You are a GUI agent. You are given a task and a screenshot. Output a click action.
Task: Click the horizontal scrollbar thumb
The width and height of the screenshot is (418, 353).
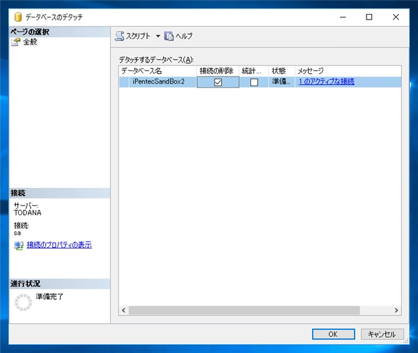(245, 311)
